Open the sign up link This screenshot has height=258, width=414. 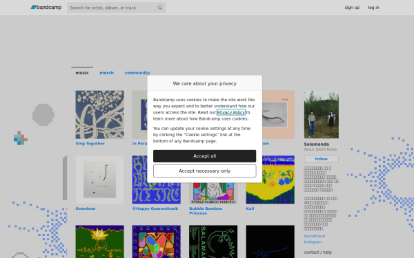(x=352, y=8)
